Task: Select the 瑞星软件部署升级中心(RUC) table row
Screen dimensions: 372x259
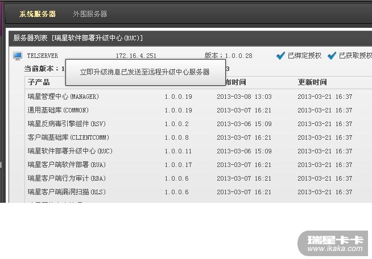Action: 199,151
